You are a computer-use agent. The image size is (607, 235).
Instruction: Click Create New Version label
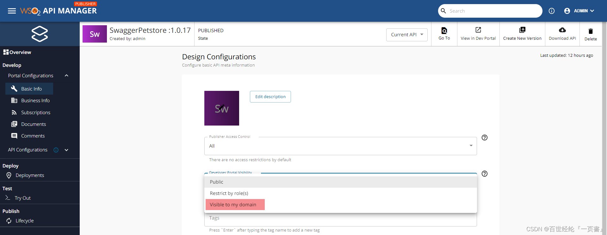[x=522, y=38]
